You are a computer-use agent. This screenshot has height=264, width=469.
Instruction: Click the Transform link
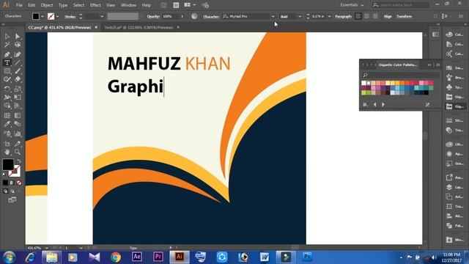coord(404,16)
